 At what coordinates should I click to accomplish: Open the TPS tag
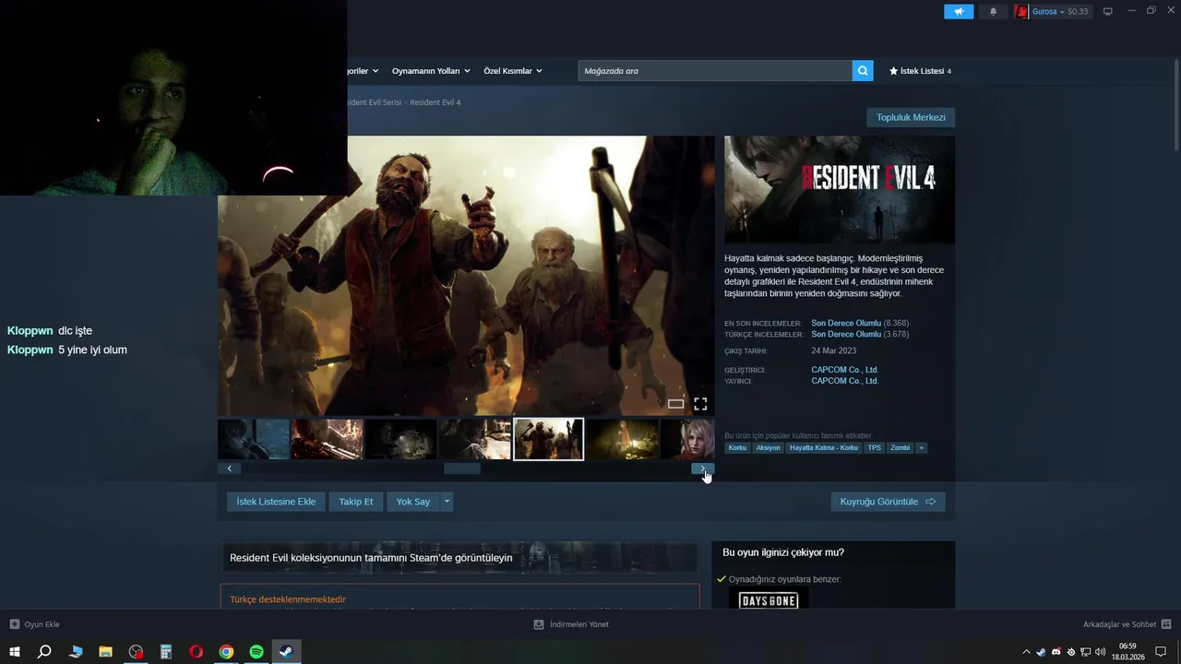pyautogui.click(x=875, y=447)
